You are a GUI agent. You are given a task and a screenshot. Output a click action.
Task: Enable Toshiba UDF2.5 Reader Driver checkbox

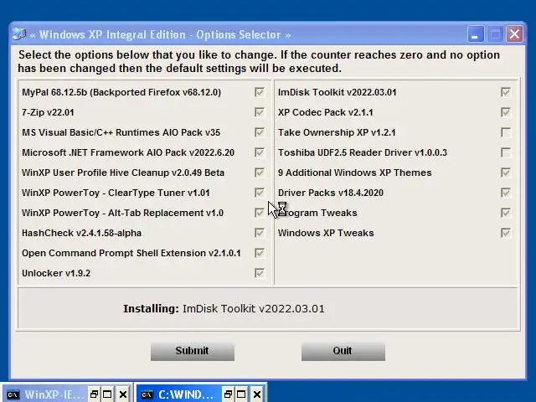click(x=506, y=152)
